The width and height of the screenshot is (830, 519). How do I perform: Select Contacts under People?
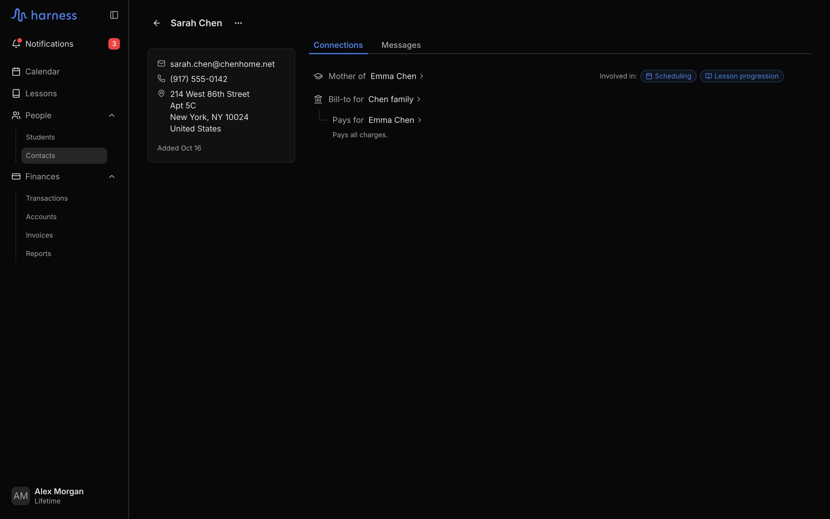(64, 155)
